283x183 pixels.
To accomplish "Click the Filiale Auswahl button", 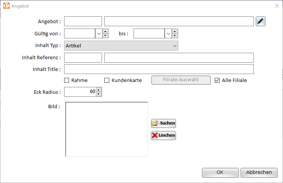I will 181,80.
